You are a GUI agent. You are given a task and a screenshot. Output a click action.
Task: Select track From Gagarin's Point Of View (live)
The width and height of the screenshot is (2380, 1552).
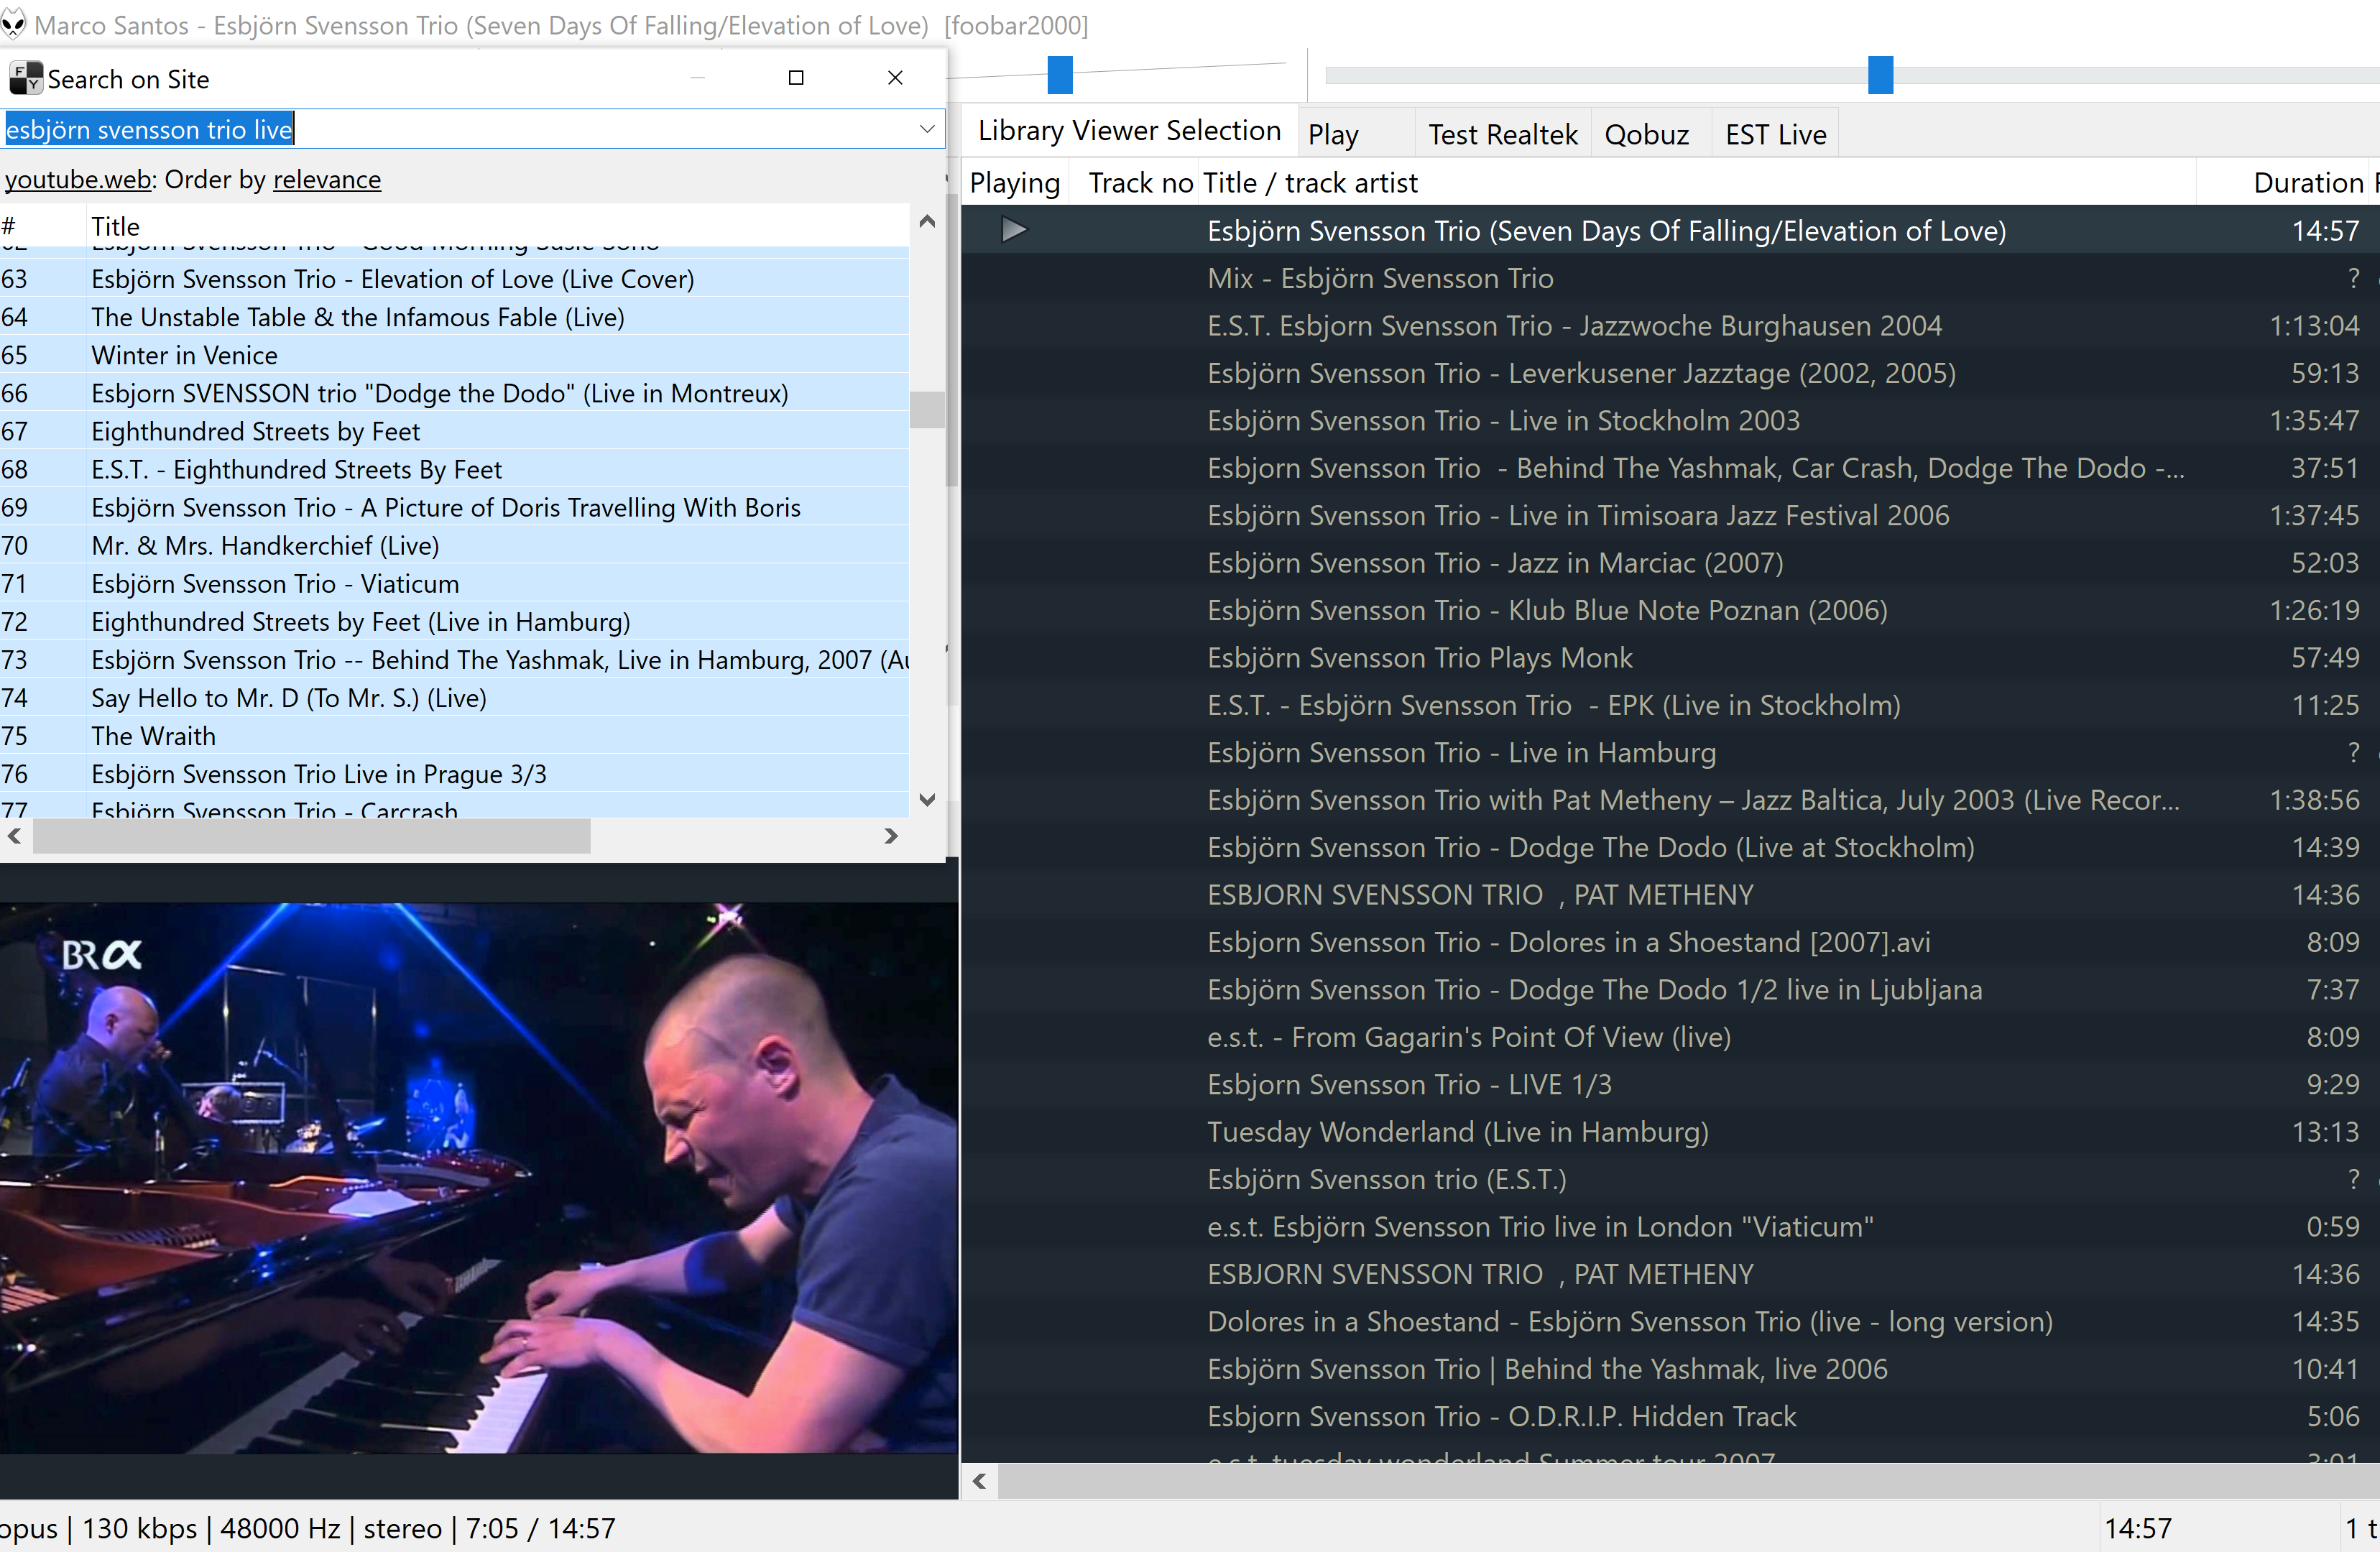(x=1670, y=1037)
